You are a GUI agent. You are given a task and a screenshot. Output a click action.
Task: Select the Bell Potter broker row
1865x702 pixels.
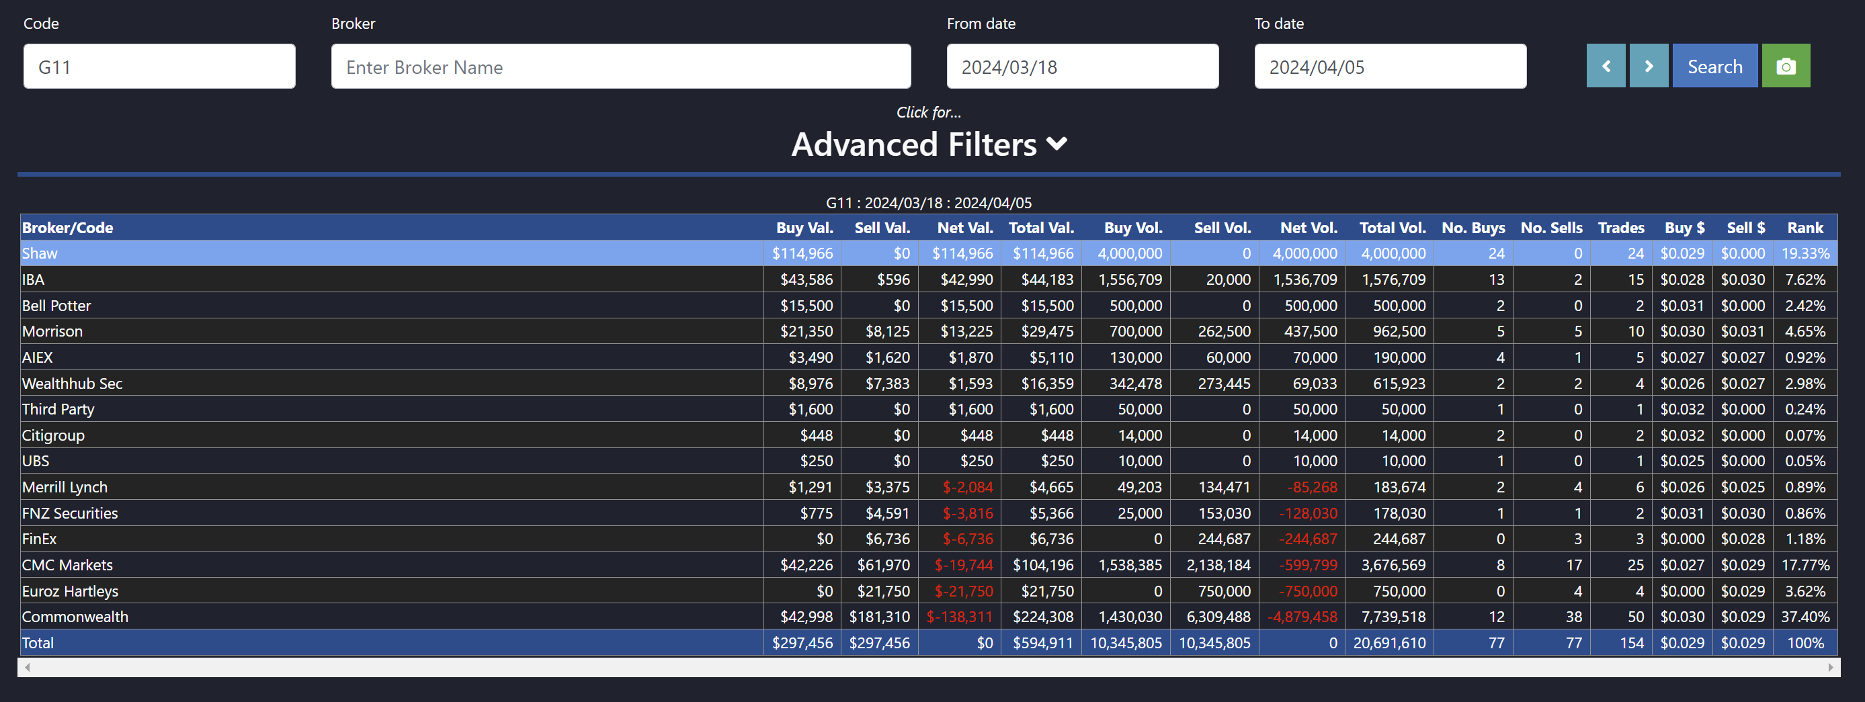click(929, 306)
